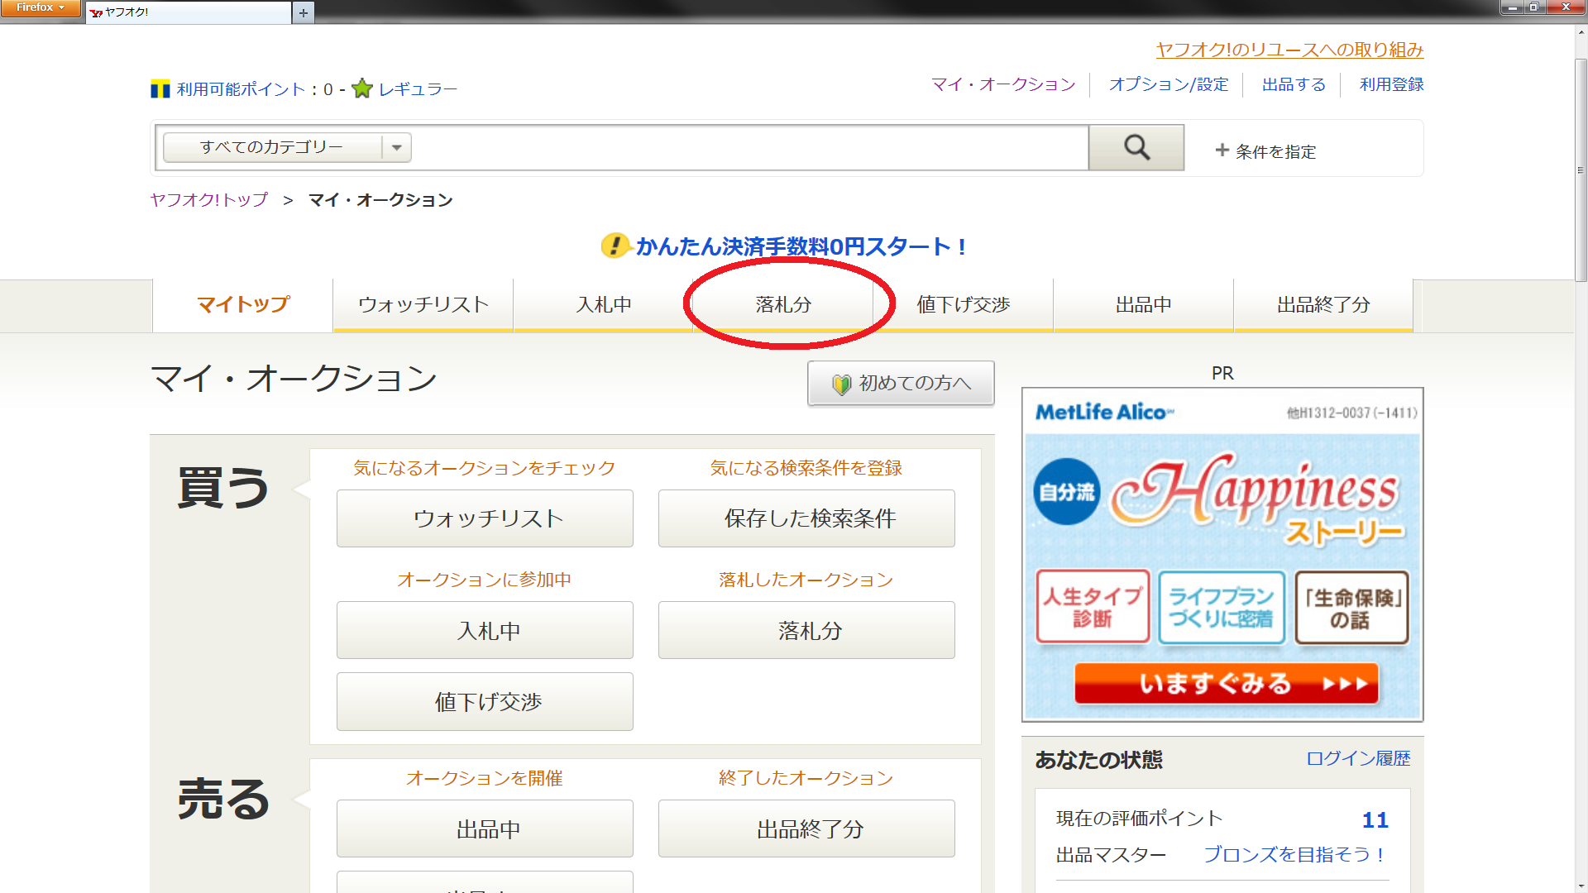Screen dimensions: 1588x893
Task: Click the MetLife Alico logo in ad
Action: coord(1104,412)
